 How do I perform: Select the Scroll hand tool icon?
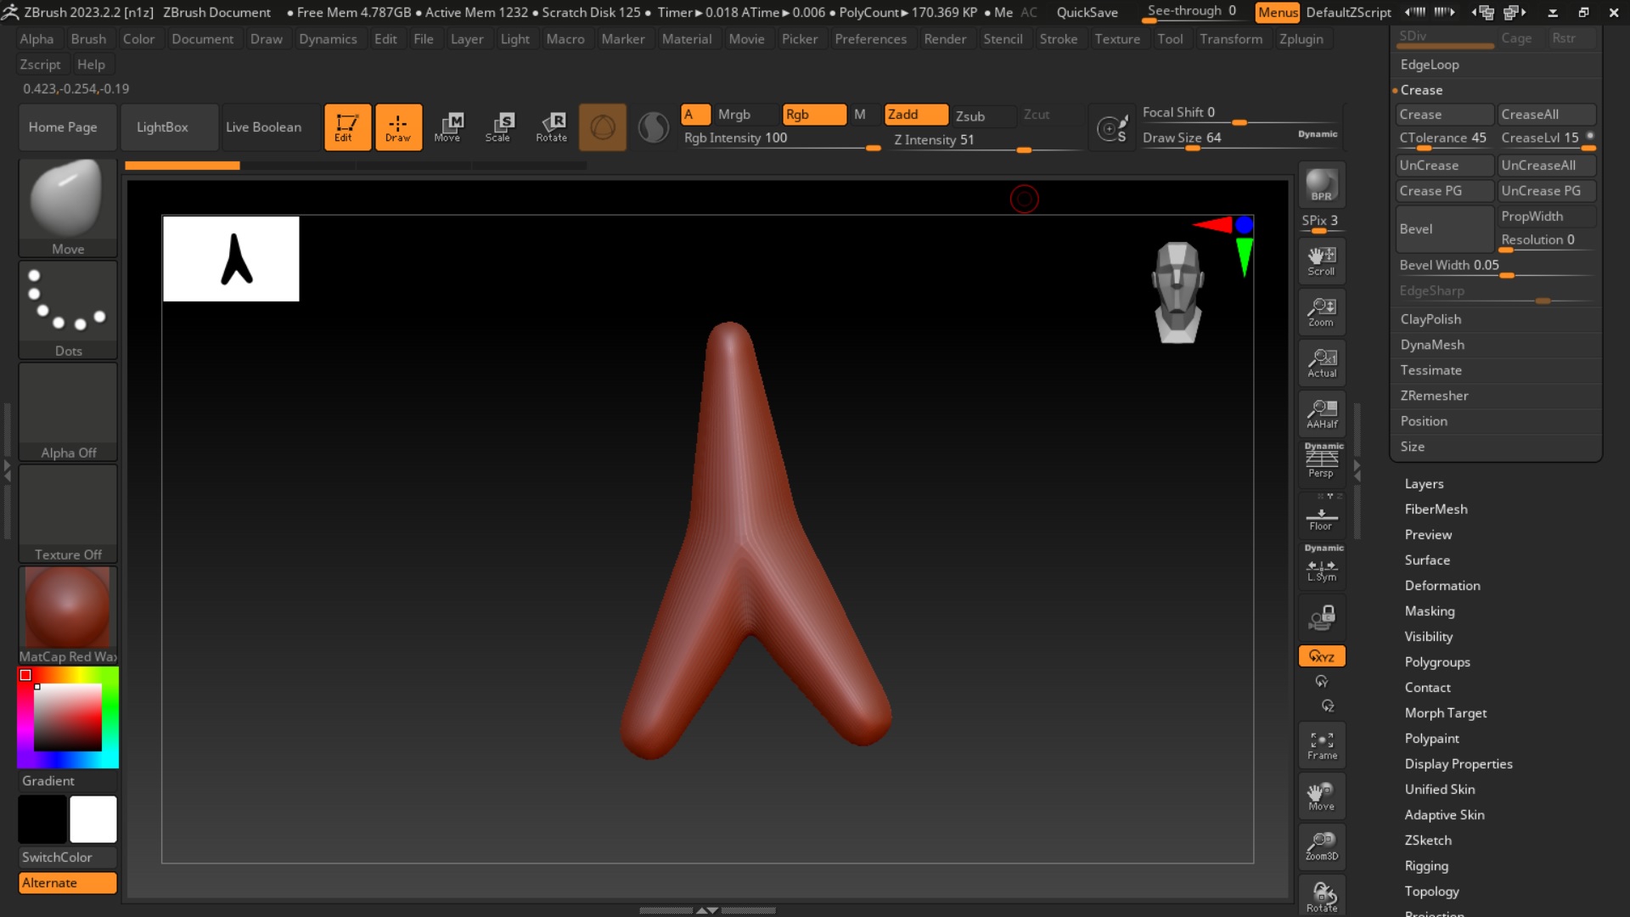(1321, 261)
